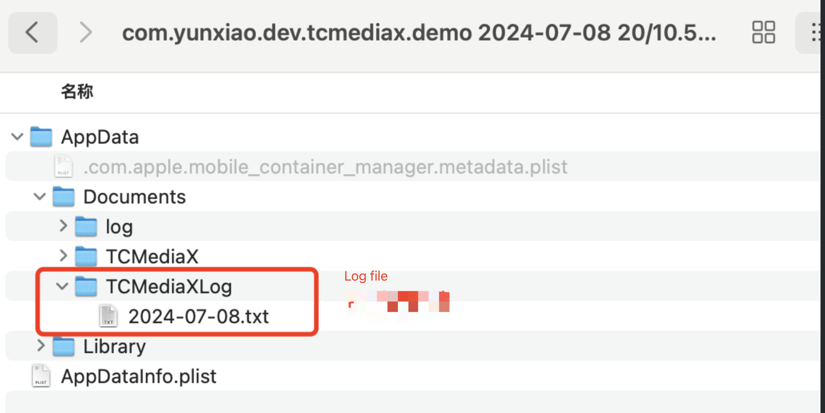Click the Documents folder icon
825x413 pixels.
(x=64, y=197)
